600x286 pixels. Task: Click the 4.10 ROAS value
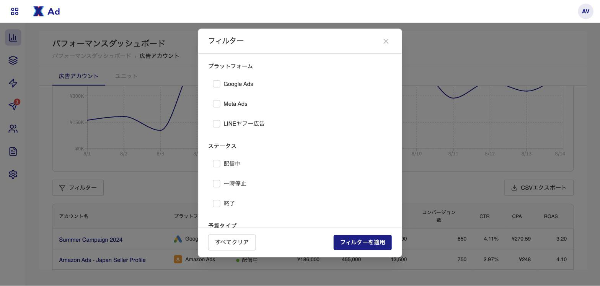pos(562,260)
